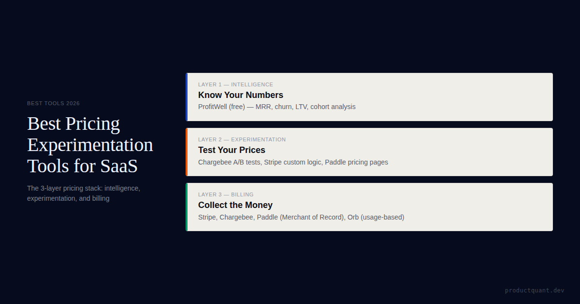Click the "LAYER 3 — BILLING" label
This screenshot has height=304, width=580.
226,194
